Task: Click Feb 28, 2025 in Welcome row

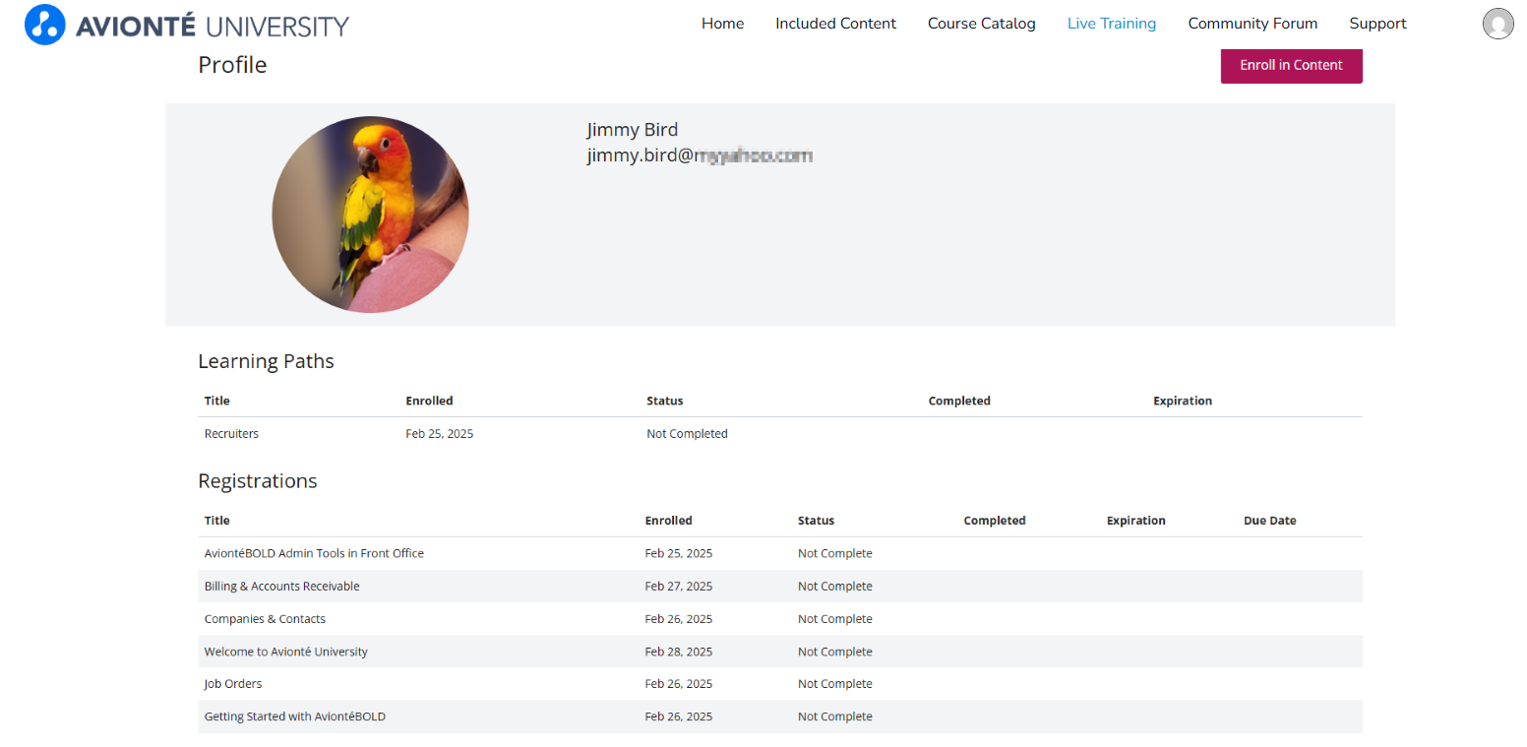Action: click(679, 652)
